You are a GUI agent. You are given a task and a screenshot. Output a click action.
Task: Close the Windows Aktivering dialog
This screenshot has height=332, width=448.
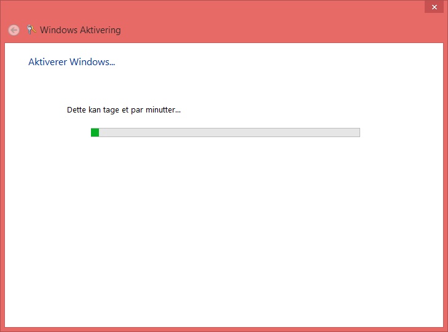click(434, 7)
